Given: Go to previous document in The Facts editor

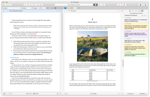Looking at the screenshot, I should [118, 11].
